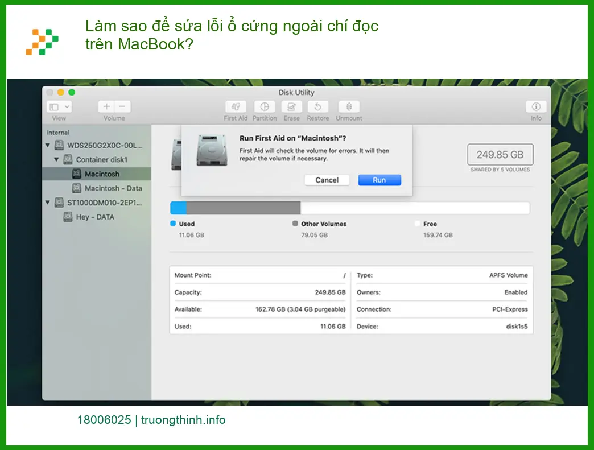Select the Erase toolbar icon
The image size is (594, 450).
(x=291, y=107)
